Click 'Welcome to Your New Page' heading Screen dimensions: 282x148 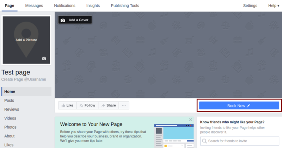(x=91, y=124)
